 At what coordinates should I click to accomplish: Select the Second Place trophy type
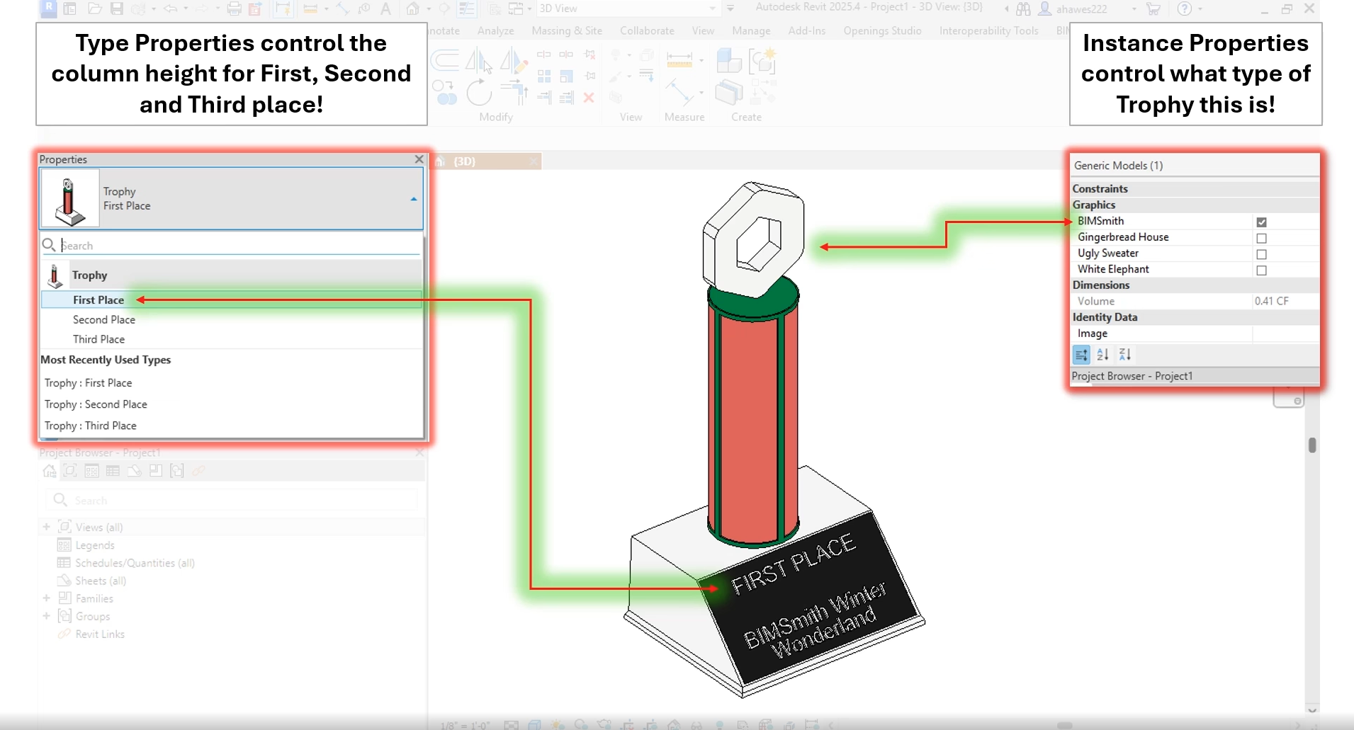click(231, 319)
